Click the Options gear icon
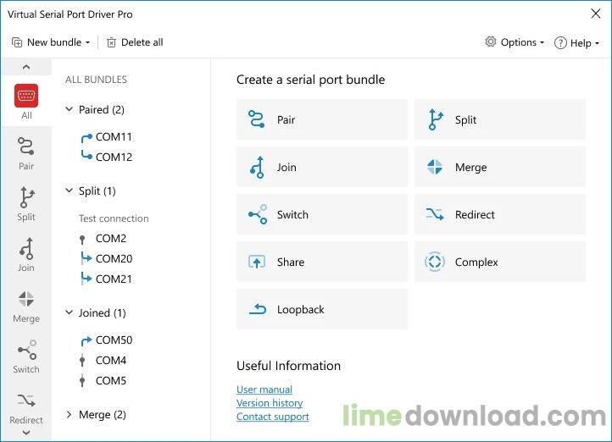The image size is (612, 442). click(490, 41)
